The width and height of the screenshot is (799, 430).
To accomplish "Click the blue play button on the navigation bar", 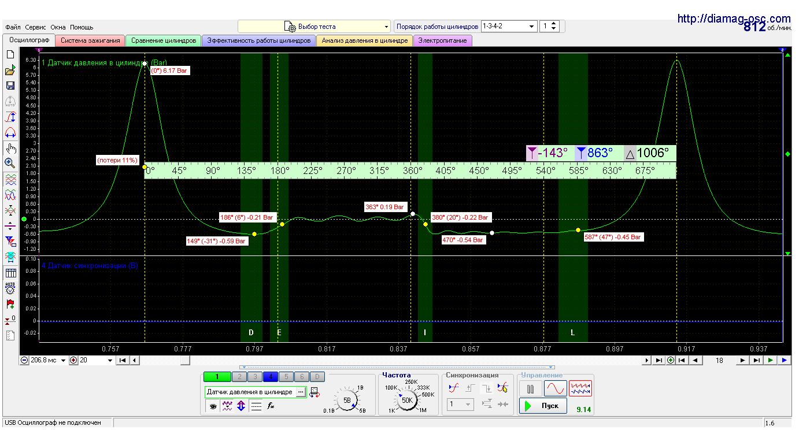I will tap(784, 360).
